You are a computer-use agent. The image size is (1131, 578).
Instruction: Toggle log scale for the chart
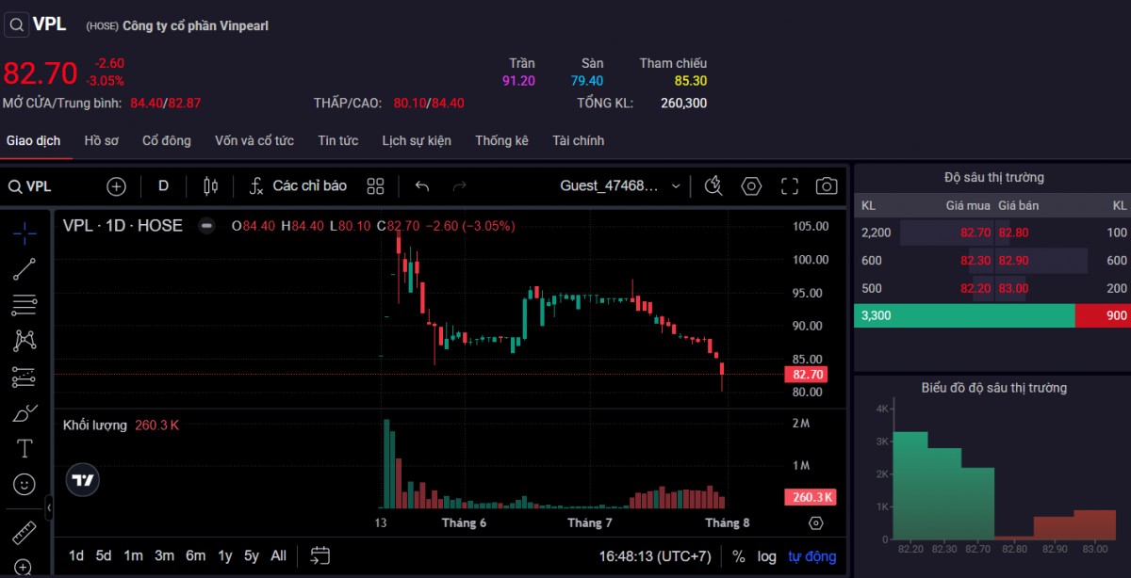(x=766, y=556)
